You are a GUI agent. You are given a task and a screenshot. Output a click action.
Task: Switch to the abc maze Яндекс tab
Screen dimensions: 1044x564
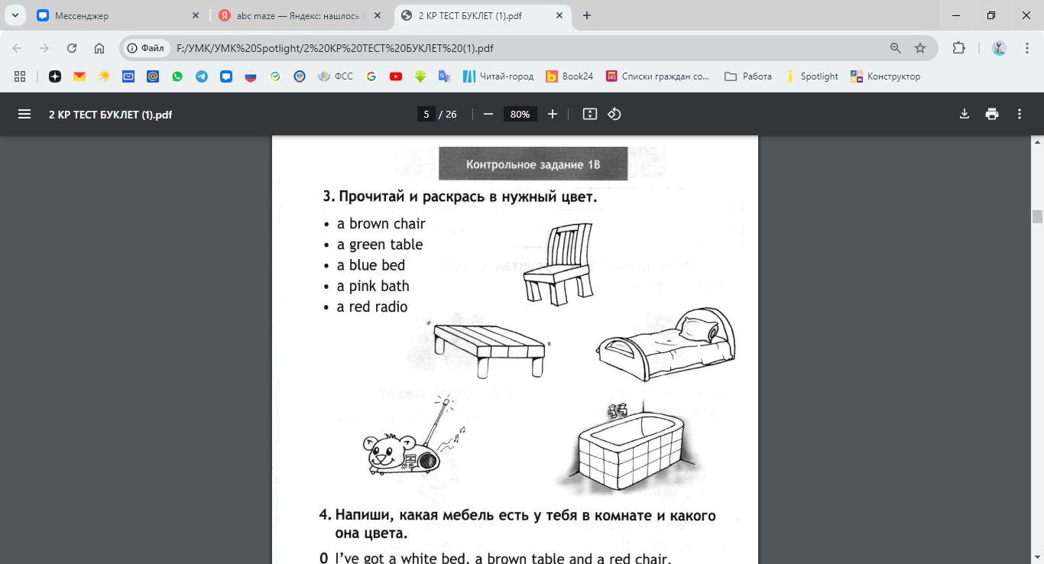point(300,15)
